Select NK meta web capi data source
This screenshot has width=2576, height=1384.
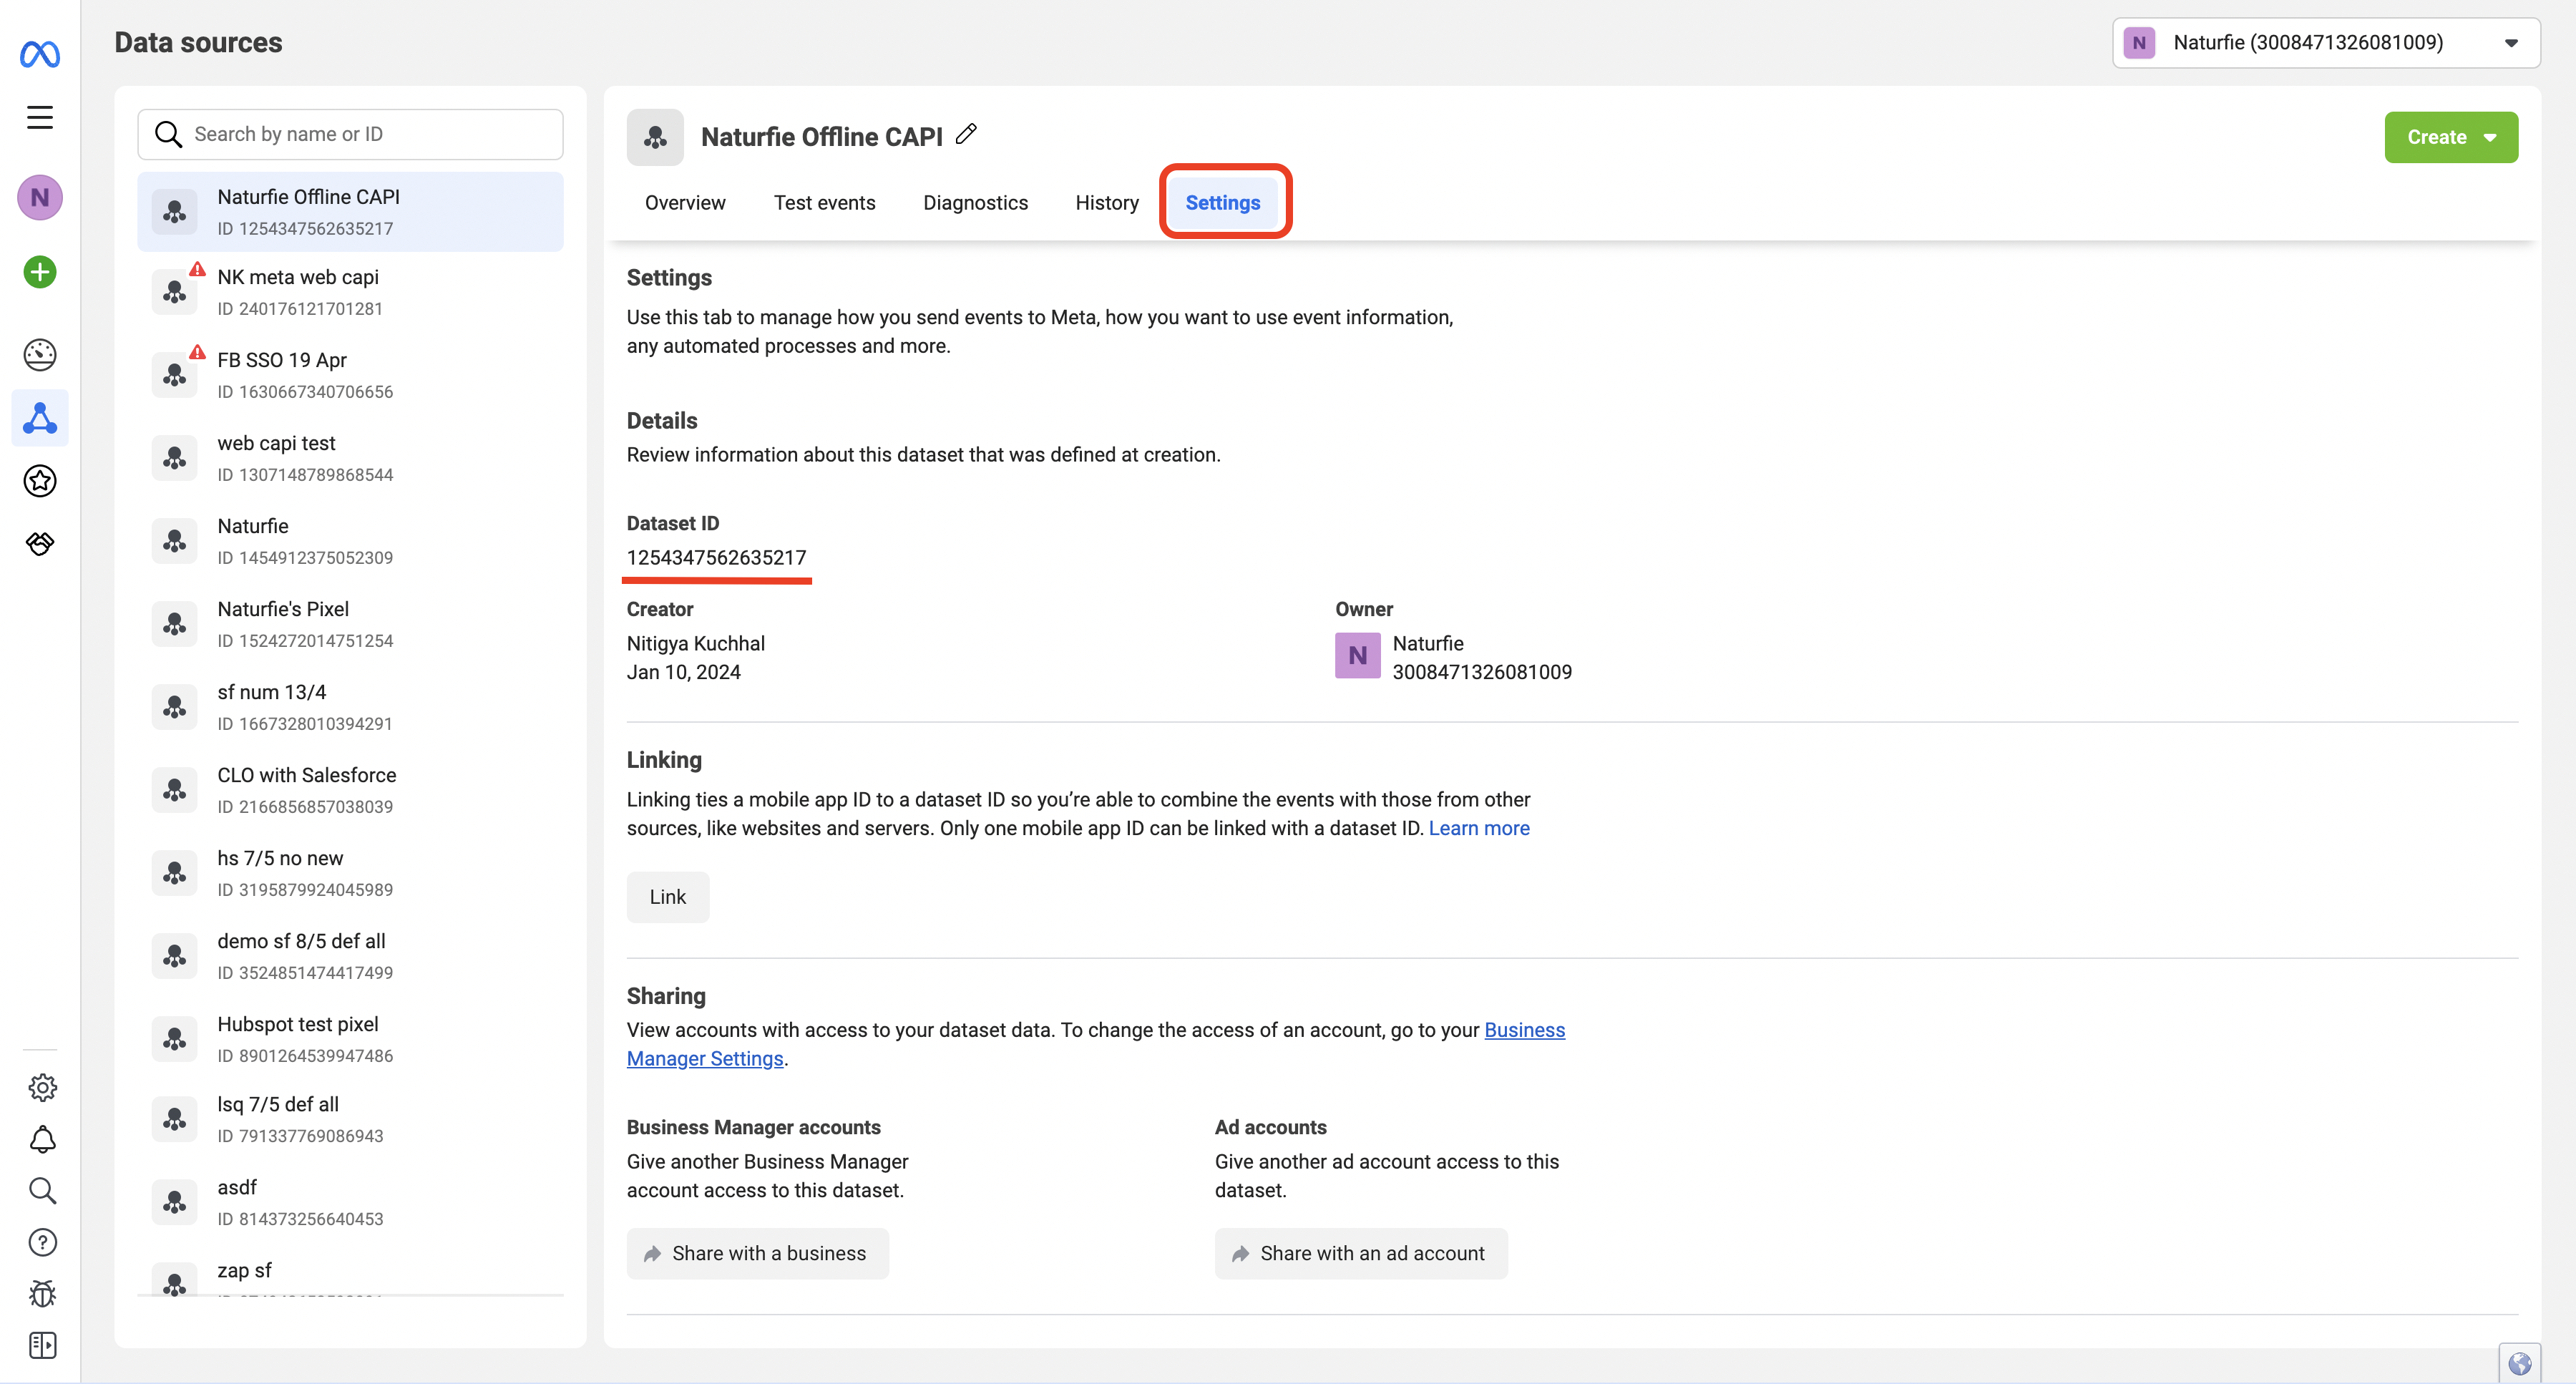(x=350, y=292)
